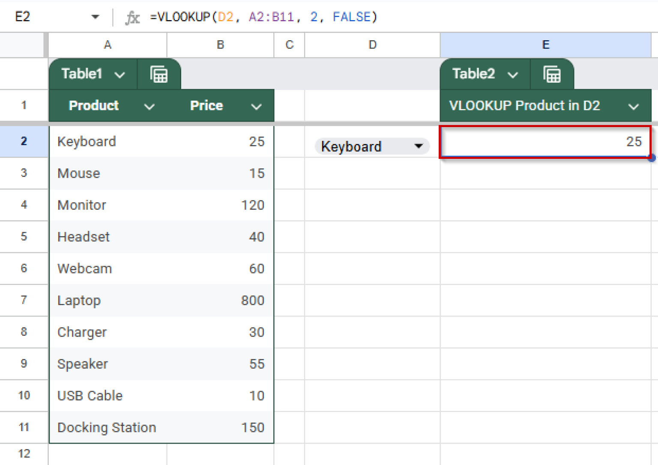This screenshot has height=465, width=658.
Task: Open the Table2 options icon menu
Action: [x=552, y=74]
